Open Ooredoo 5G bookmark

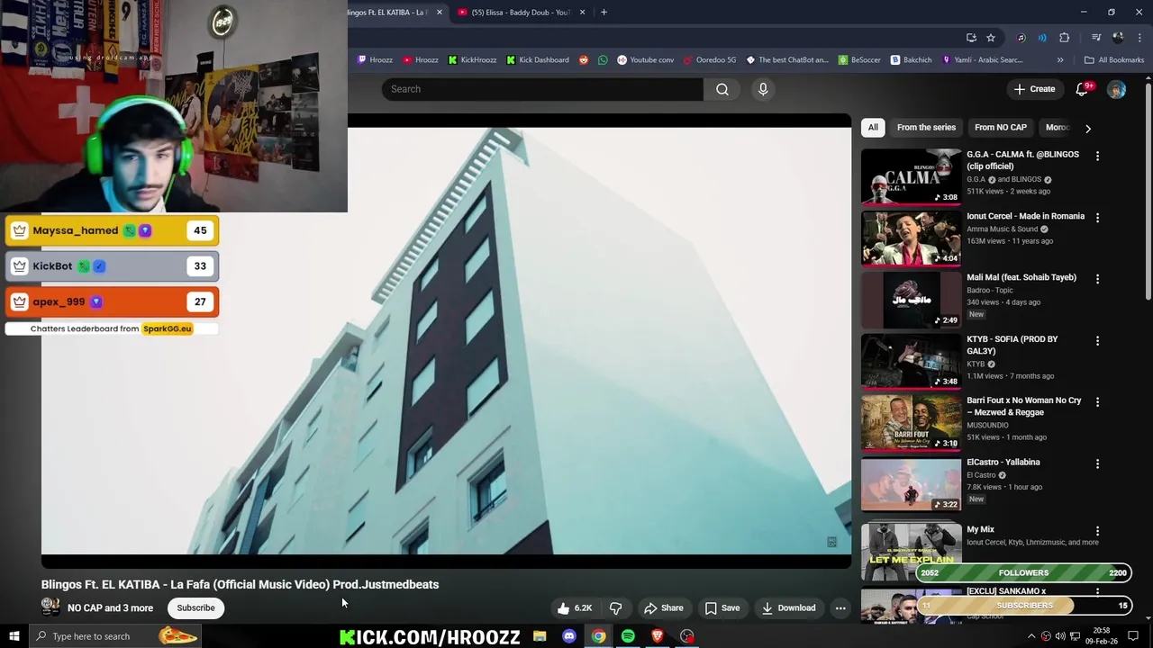point(710,60)
